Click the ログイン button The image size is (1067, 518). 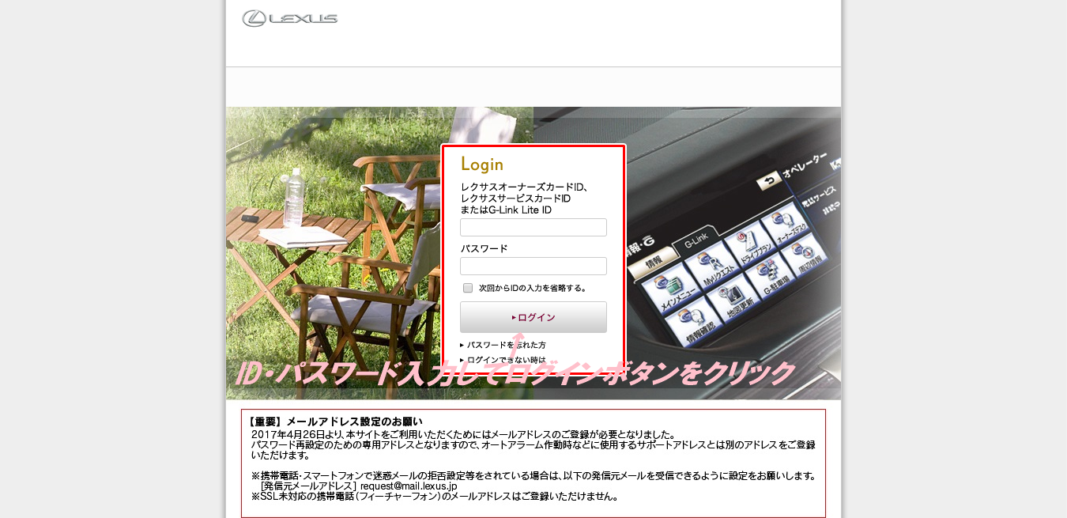[x=533, y=317]
